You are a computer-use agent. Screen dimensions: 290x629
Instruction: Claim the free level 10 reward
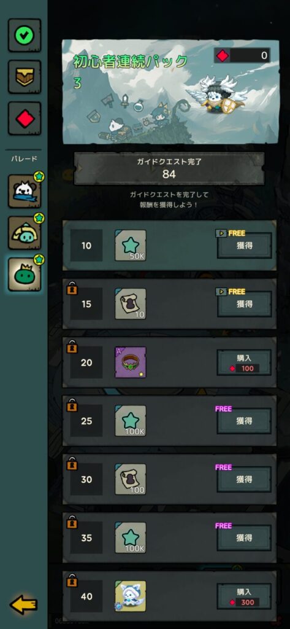[245, 246]
